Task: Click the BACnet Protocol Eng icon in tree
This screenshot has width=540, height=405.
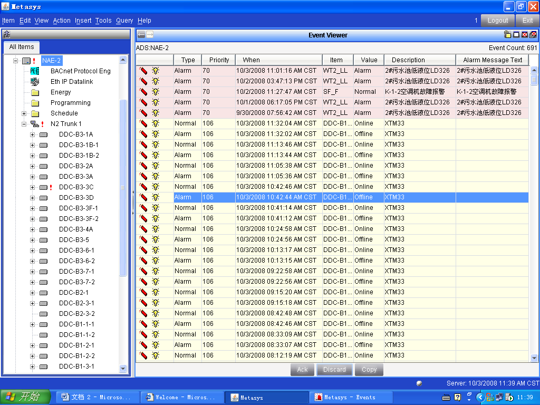Action: coord(35,71)
